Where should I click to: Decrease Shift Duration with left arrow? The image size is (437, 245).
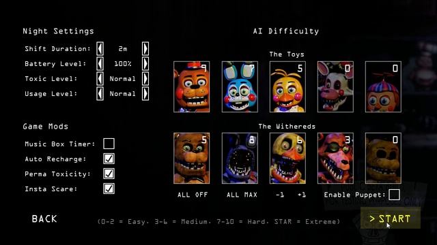tap(100, 49)
